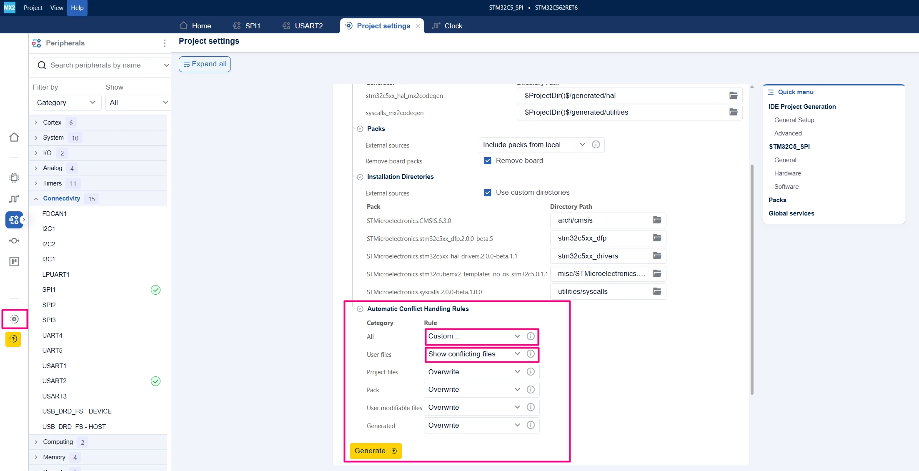Image resolution: width=919 pixels, height=471 pixels.
Task: Browse folder for stm32c5xx_dfp directory
Action: [657, 238]
